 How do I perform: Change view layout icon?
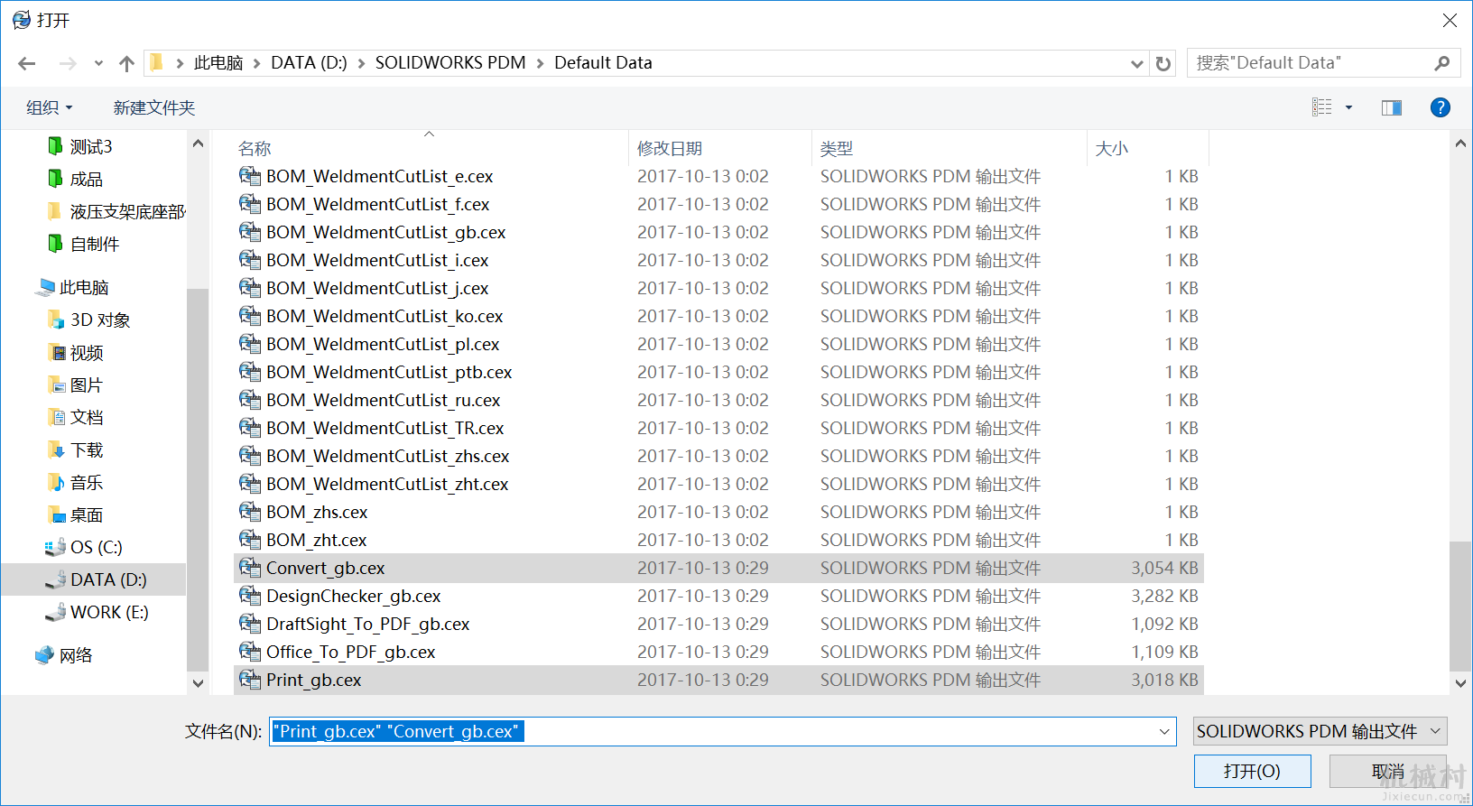coord(1322,107)
